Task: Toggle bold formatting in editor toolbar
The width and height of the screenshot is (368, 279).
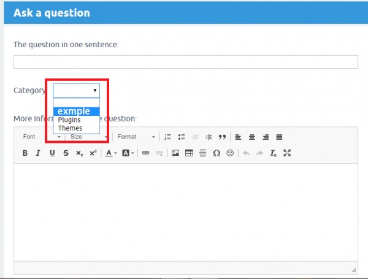Action: (25, 153)
